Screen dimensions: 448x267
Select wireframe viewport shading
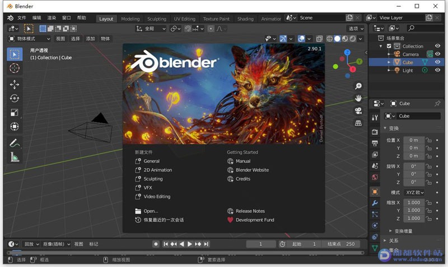[329, 39]
